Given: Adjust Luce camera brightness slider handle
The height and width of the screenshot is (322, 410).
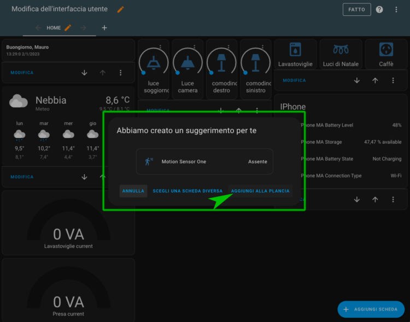Looking at the screenshot, I should (x=178, y=73).
